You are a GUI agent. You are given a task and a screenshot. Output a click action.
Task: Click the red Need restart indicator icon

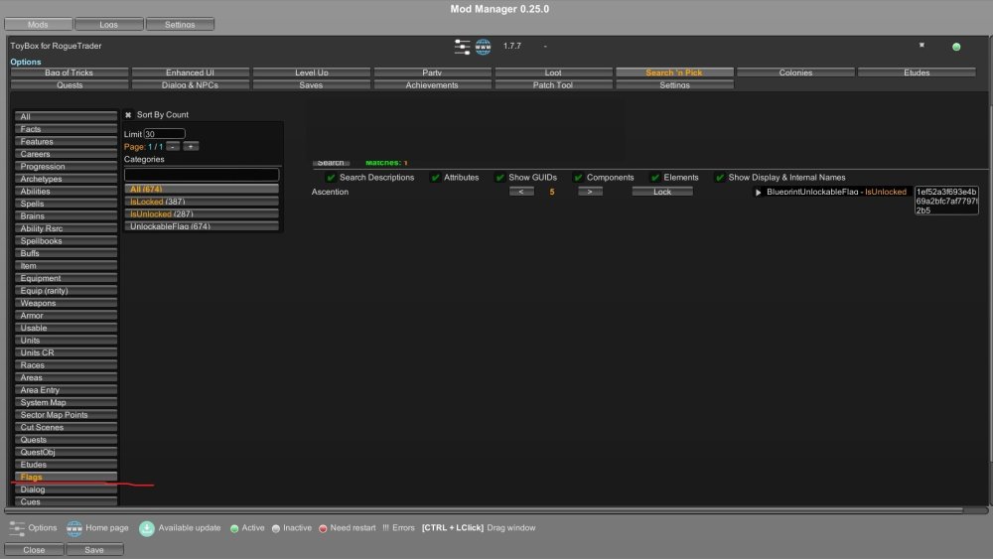coord(324,528)
